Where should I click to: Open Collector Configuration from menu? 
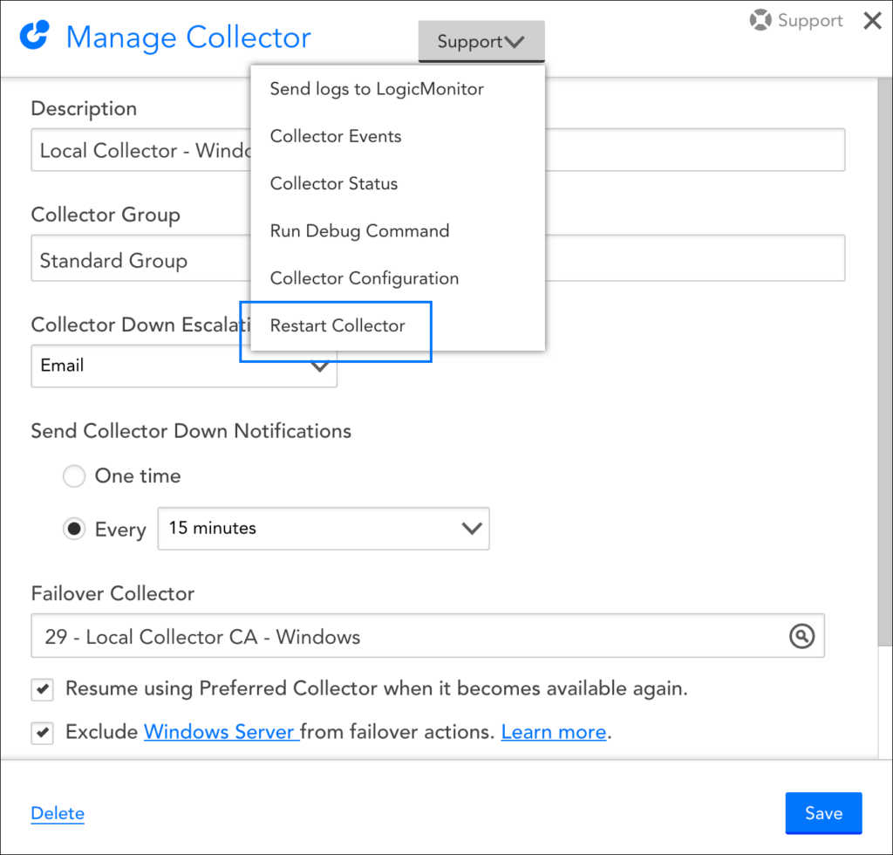(364, 278)
